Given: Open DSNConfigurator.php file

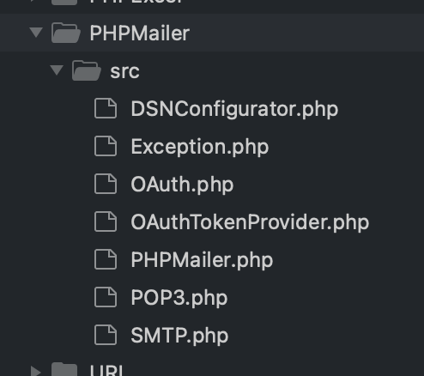Looking at the screenshot, I should (234, 109).
